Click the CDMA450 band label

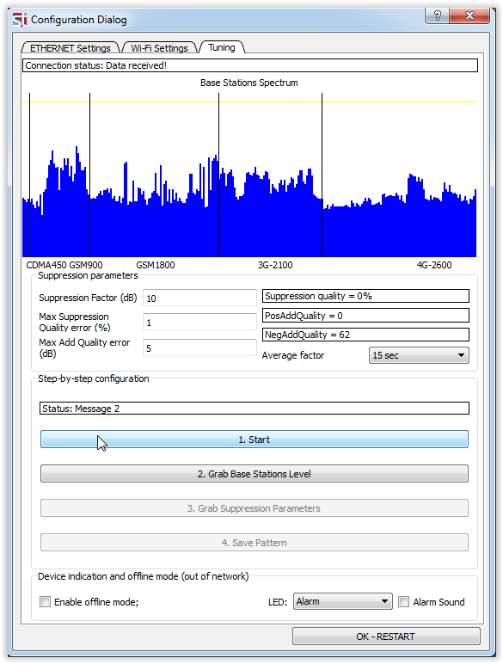click(46, 265)
